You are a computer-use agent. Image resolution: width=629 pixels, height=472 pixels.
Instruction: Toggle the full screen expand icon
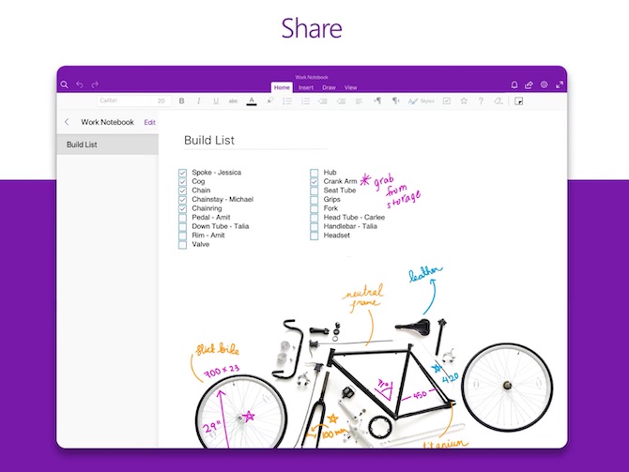pos(560,84)
